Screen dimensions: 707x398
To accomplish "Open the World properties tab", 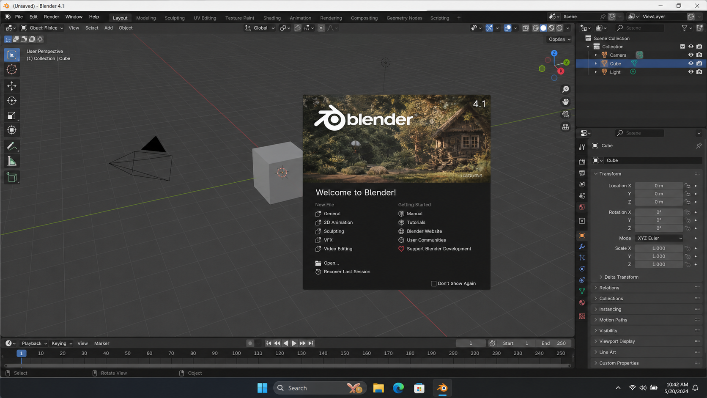I will pos(582,207).
